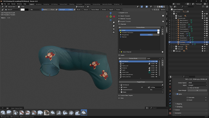Open the Mix blend mode dropdown in header
209x118 pixels.
click(x=35, y=10)
